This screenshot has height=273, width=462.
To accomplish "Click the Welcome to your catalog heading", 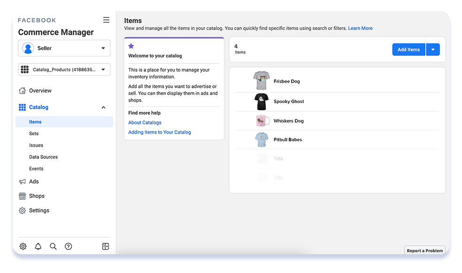I will tap(155, 56).
